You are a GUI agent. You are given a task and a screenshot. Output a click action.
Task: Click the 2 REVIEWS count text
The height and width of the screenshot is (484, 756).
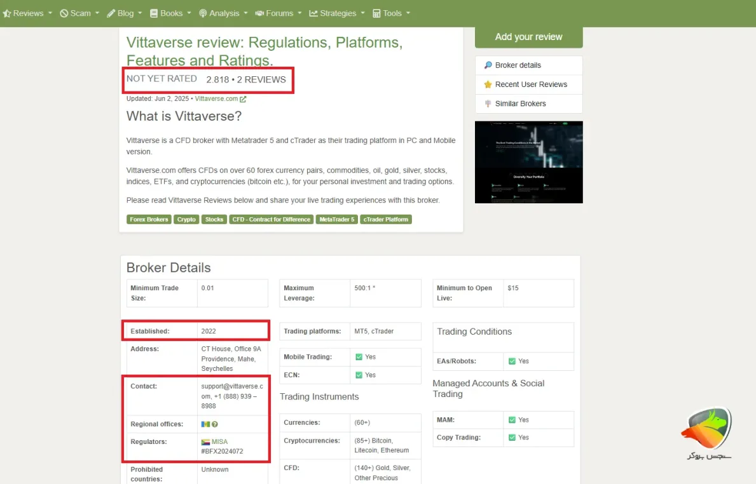(261, 79)
